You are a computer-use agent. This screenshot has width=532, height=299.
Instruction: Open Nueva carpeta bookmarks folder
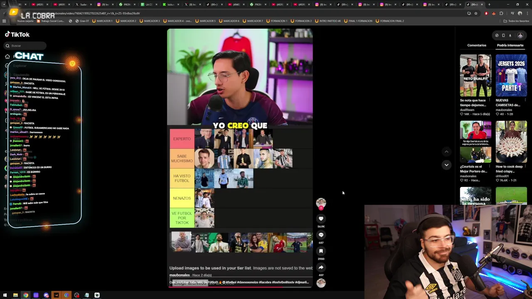(x=25, y=21)
